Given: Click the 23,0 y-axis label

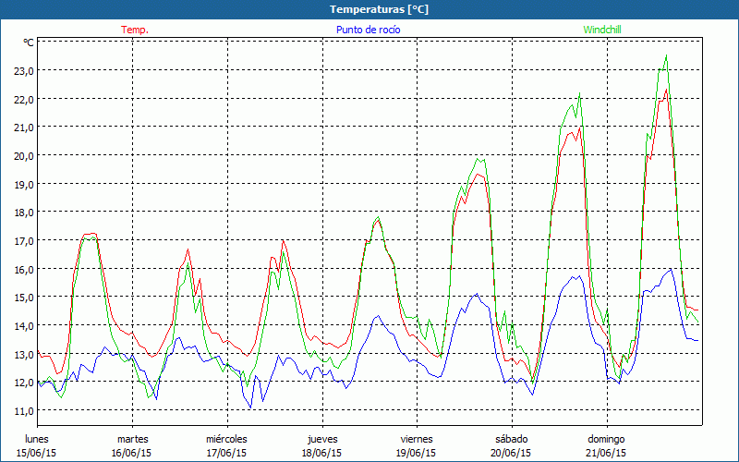Looking at the screenshot, I should coord(23,70).
